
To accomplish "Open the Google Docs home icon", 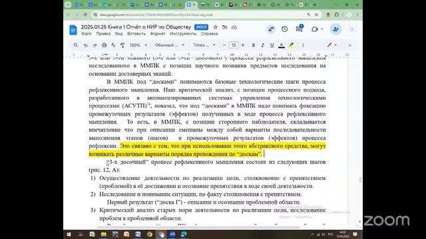I will click(x=73, y=30).
